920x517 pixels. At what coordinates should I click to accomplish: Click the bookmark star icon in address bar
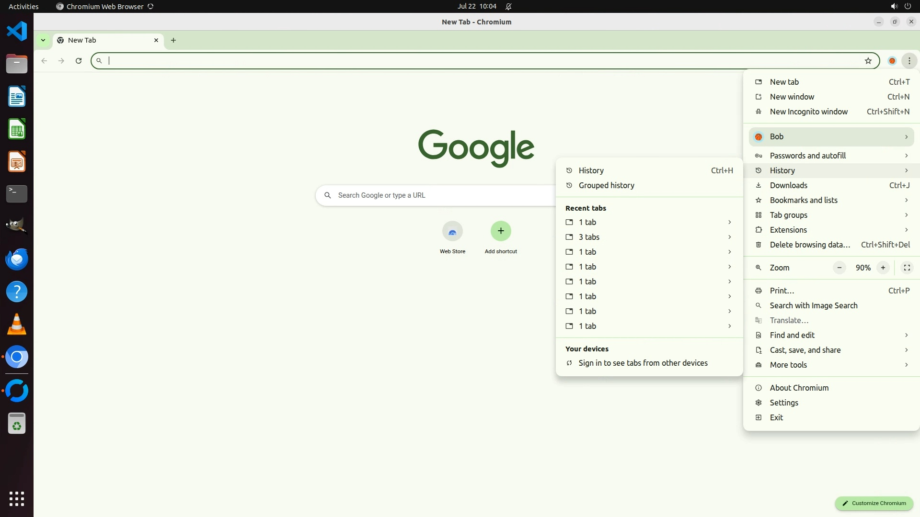pyautogui.click(x=868, y=61)
